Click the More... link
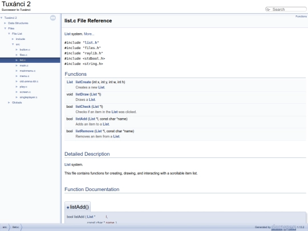 tap(89, 34)
